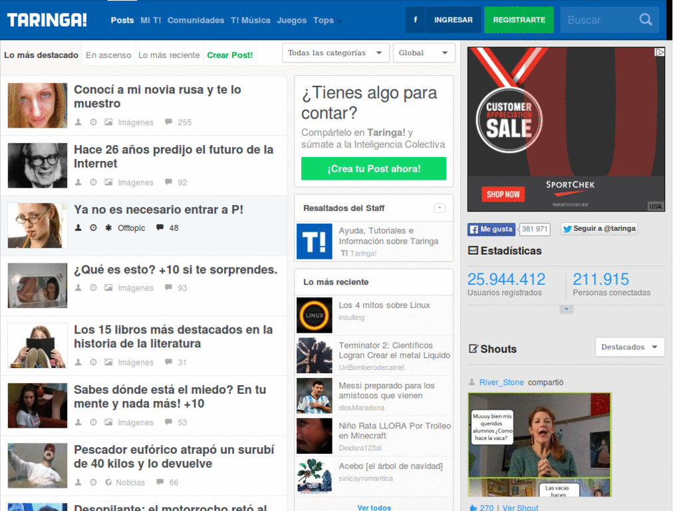Click comment icon with 48 on P! post
This screenshot has height=511, width=681.
[x=160, y=228]
